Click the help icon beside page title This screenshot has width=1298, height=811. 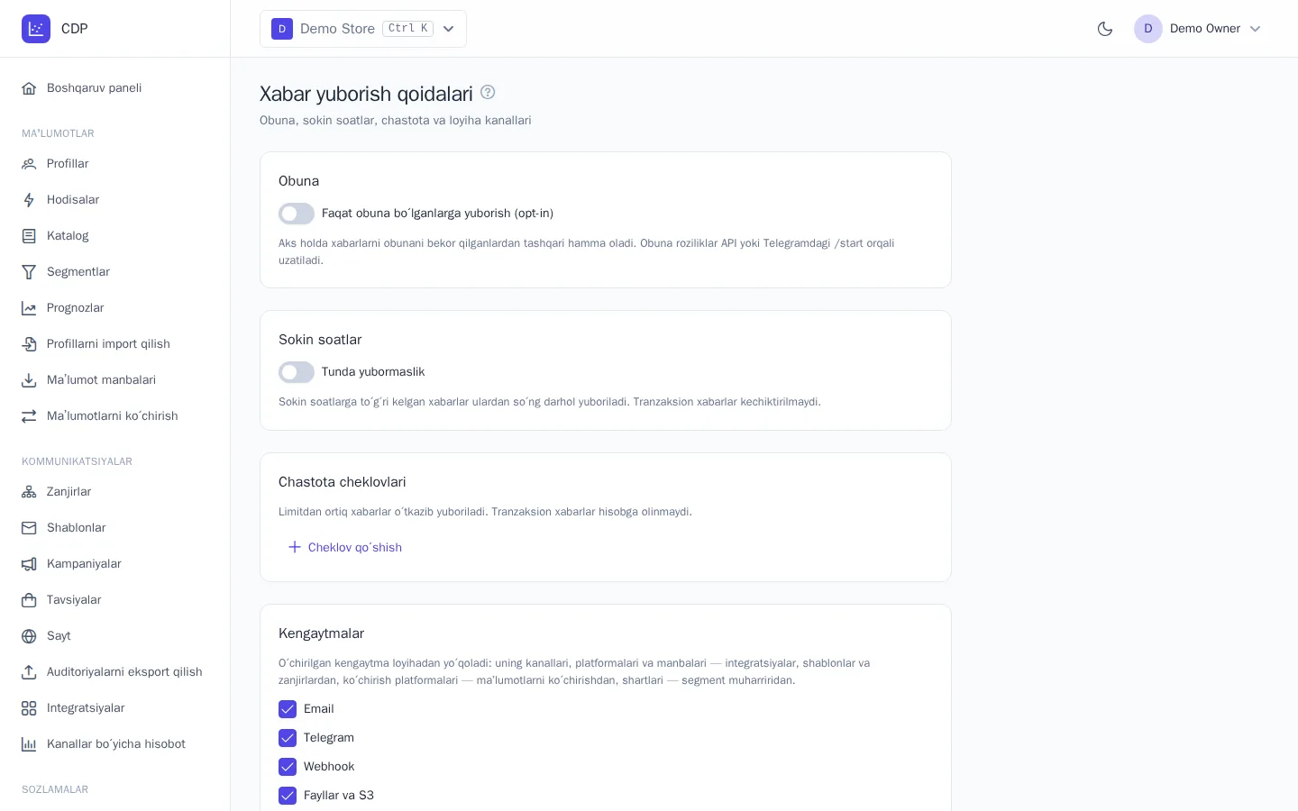click(x=488, y=92)
